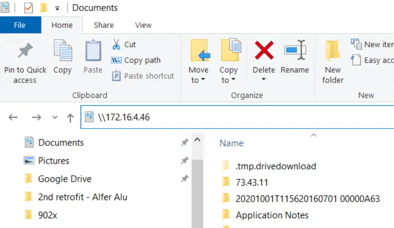Open the 902x folder in navigation pane
394x228 pixels.
click(x=48, y=215)
